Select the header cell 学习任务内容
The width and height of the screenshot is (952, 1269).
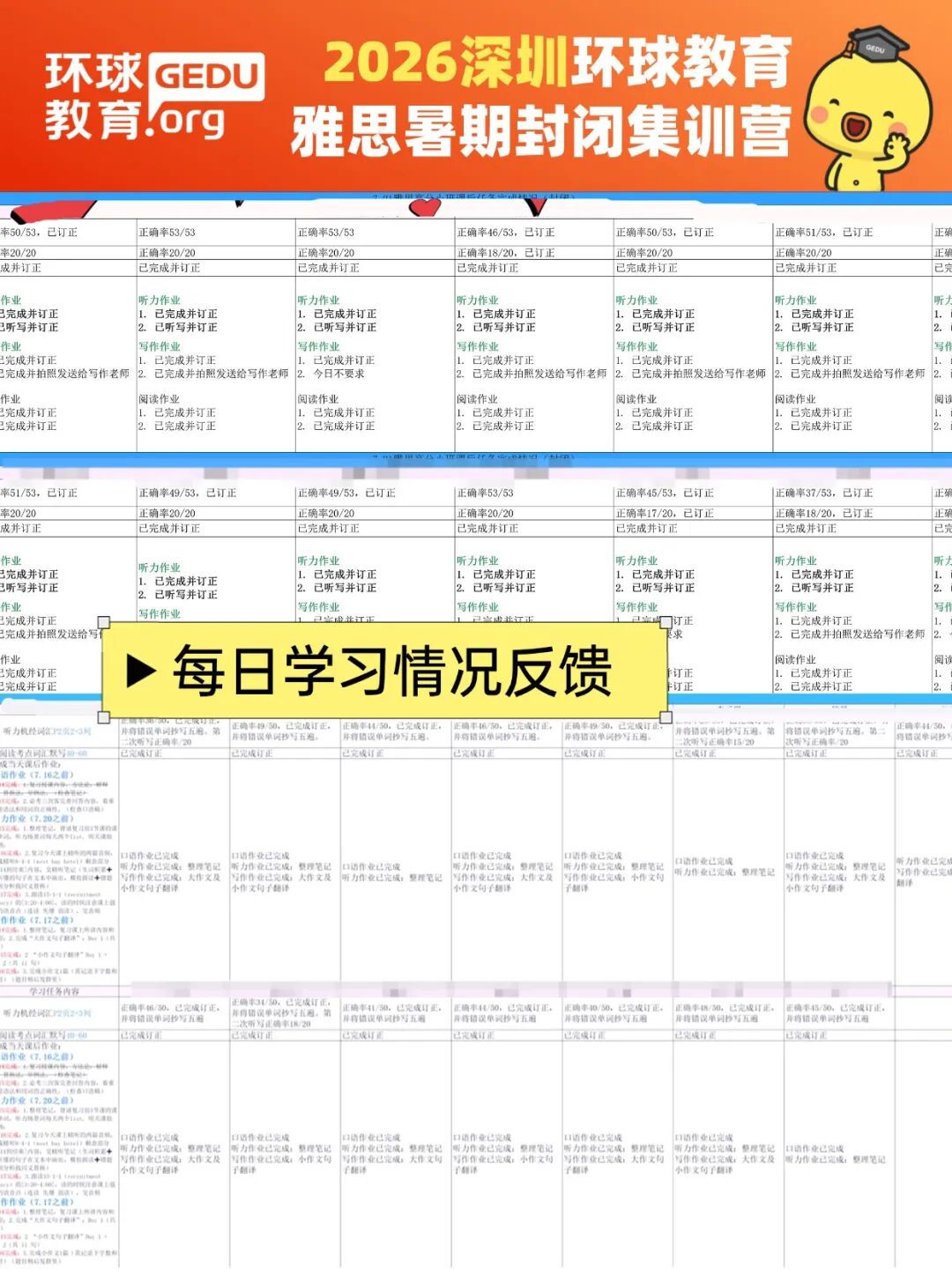(55, 991)
